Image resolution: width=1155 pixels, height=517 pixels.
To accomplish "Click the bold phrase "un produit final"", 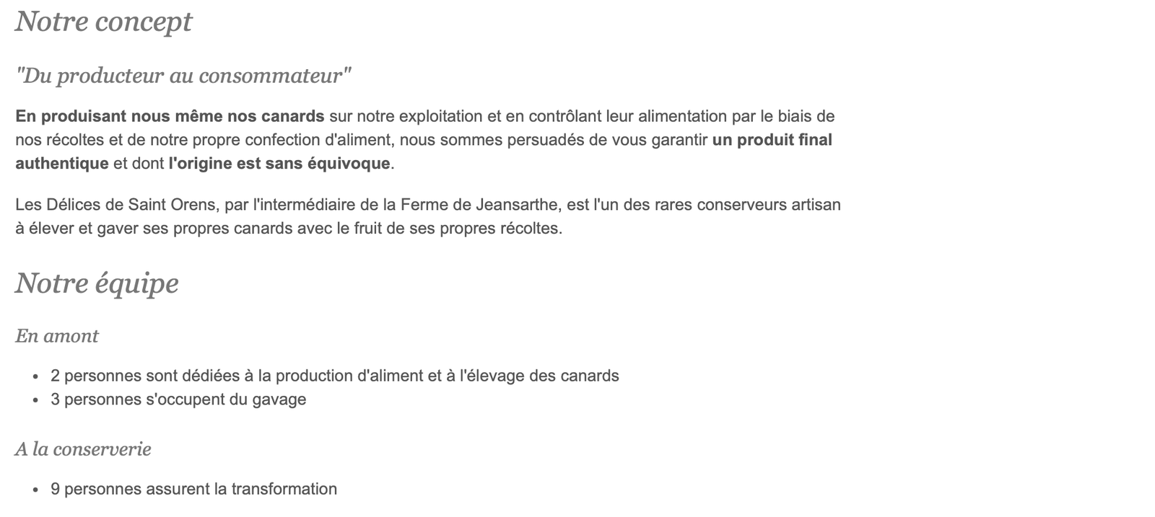I will click(772, 140).
